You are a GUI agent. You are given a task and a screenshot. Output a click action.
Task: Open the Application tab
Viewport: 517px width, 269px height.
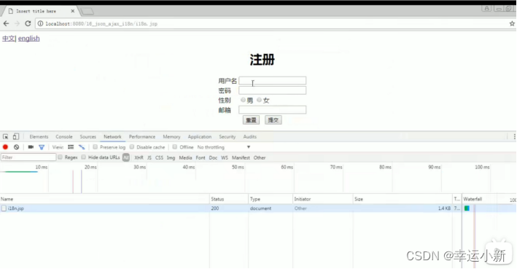pos(200,137)
